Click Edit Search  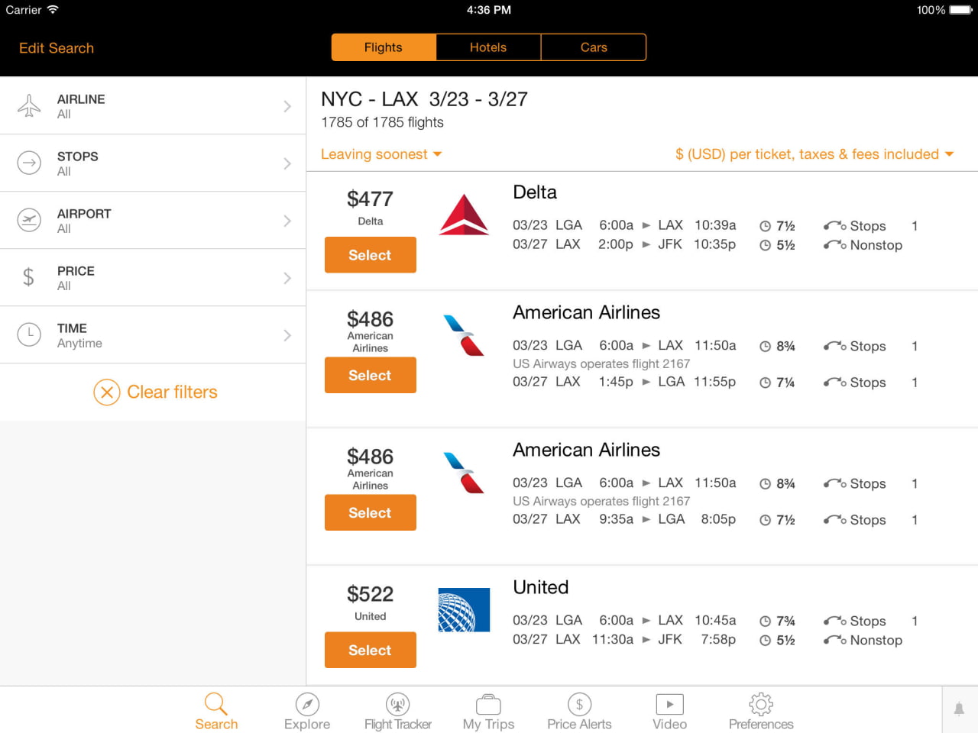(56, 47)
